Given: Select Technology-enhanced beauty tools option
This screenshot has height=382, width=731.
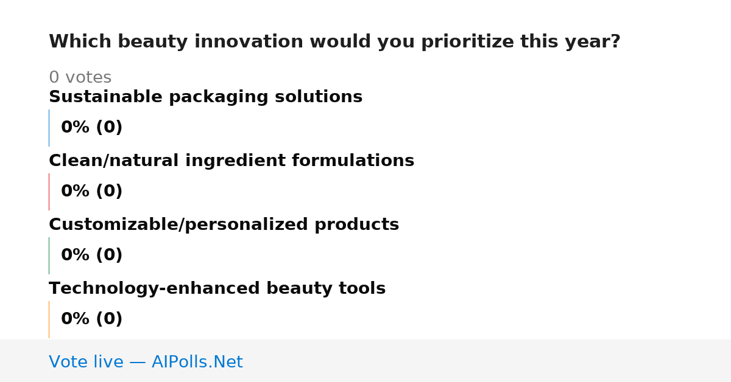Looking at the screenshot, I should coord(217,288).
